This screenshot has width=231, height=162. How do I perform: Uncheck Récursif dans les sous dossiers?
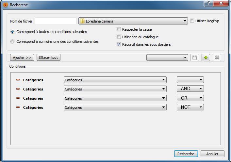[x=119, y=44]
